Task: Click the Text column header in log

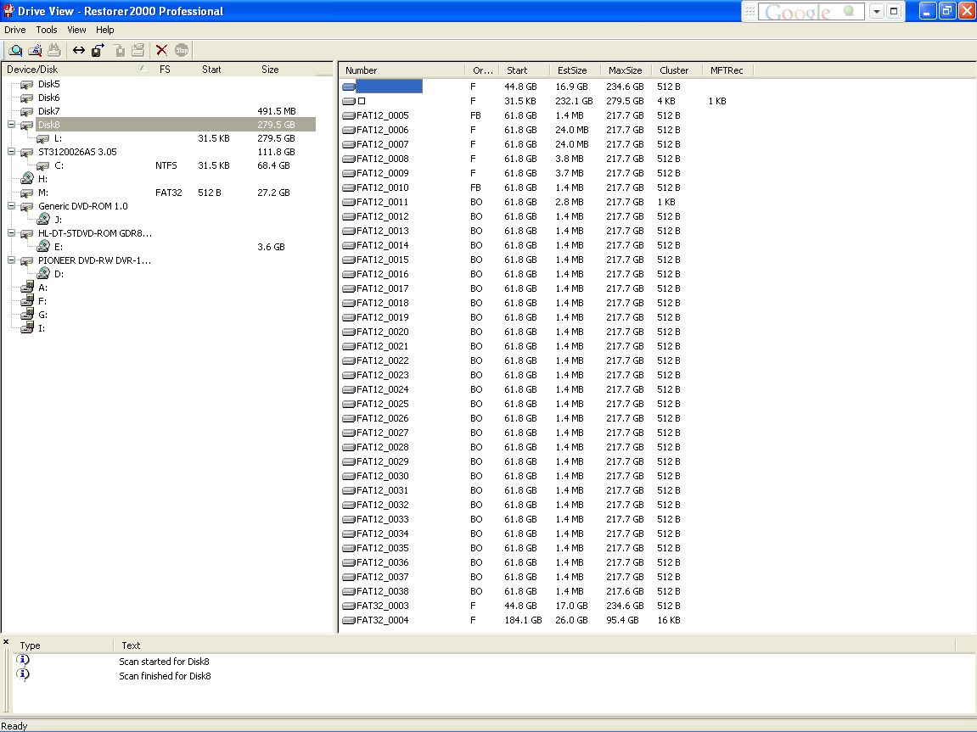Action: [535, 645]
